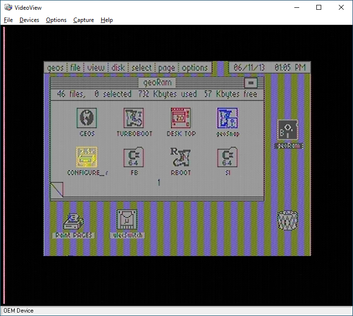Click the '46 files' count text
The image size is (353, 316).
[x=71, y=94]
